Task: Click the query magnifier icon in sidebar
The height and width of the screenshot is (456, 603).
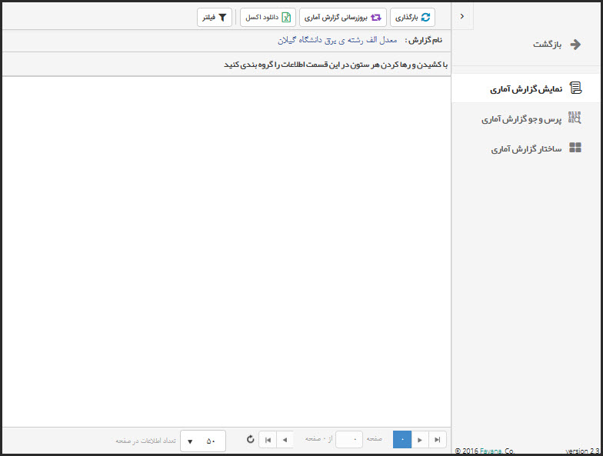Action: pyautogui.click(x=575, y=118)
